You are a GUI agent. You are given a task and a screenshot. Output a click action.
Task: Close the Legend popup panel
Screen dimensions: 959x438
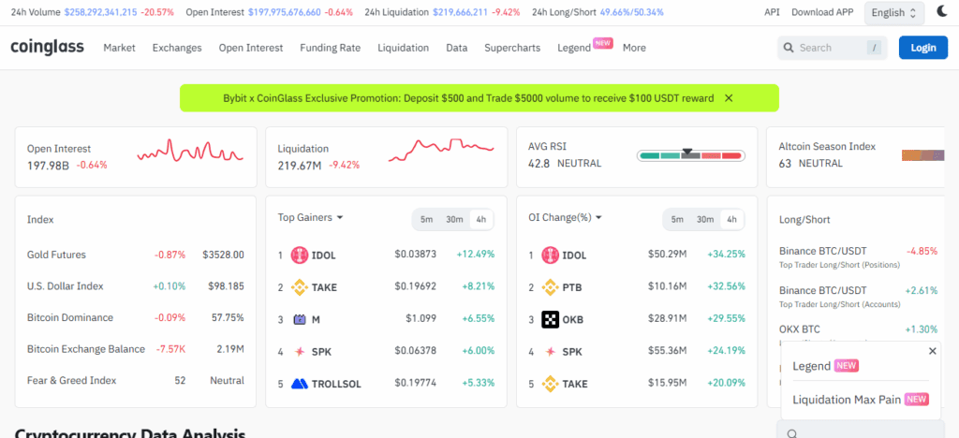coord(932,351)
